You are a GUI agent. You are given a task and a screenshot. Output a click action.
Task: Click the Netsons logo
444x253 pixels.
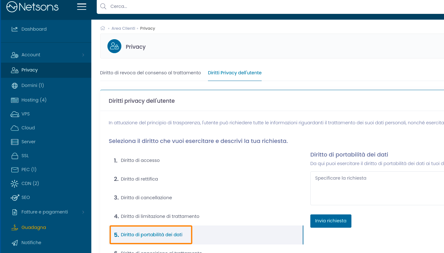pos(33,7)
